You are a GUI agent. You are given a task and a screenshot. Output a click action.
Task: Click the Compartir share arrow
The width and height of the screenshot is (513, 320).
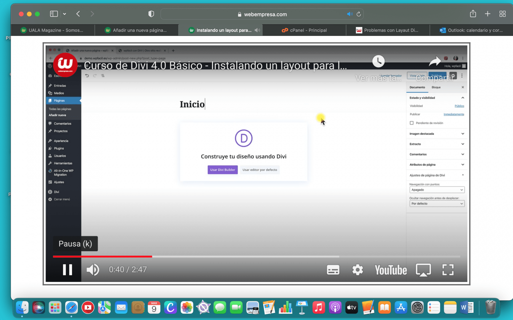435,61
